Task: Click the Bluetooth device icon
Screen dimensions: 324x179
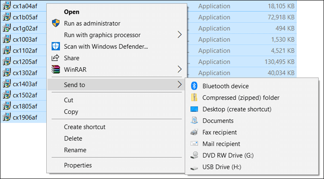Action: tap(194, 86)
